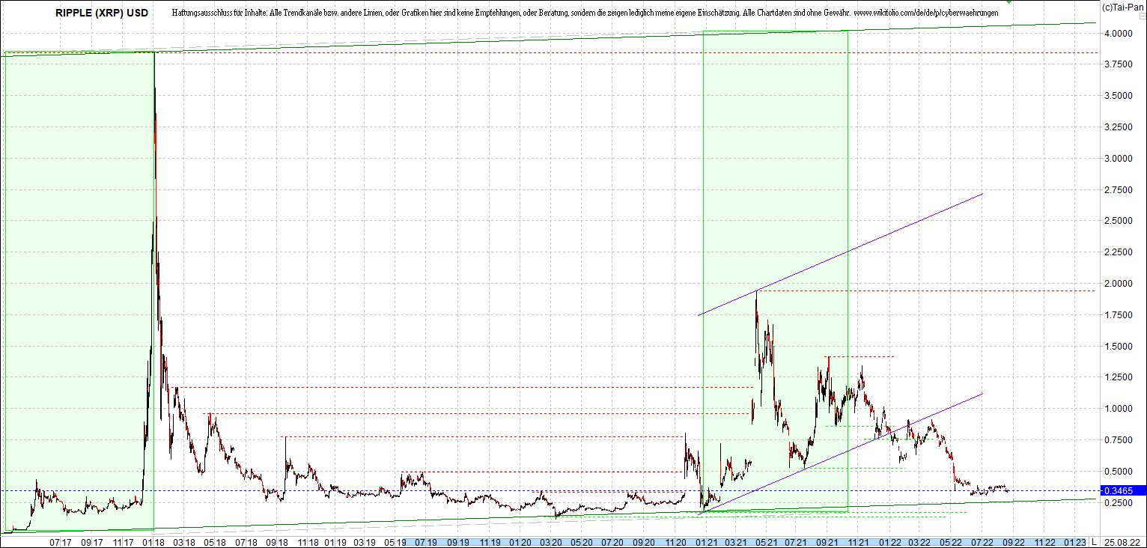The width and height of the screenshot is (1147, 548).
Task: Select the 4.0000 price axis label
Action: point(1118,34)
